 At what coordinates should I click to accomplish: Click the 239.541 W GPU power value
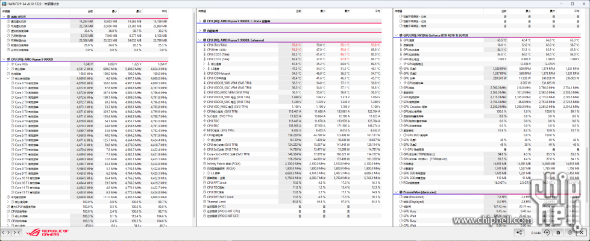tap(500, 78)
